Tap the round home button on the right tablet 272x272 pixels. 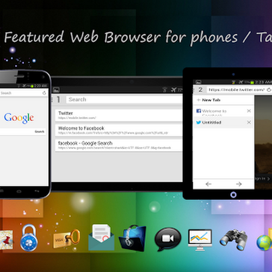point(233,195)
